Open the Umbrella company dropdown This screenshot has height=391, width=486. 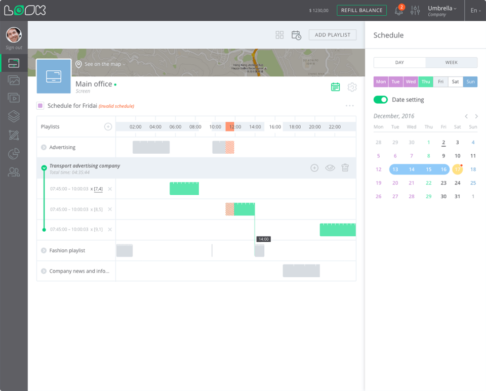pyautogui.click(x=442, y=11)
